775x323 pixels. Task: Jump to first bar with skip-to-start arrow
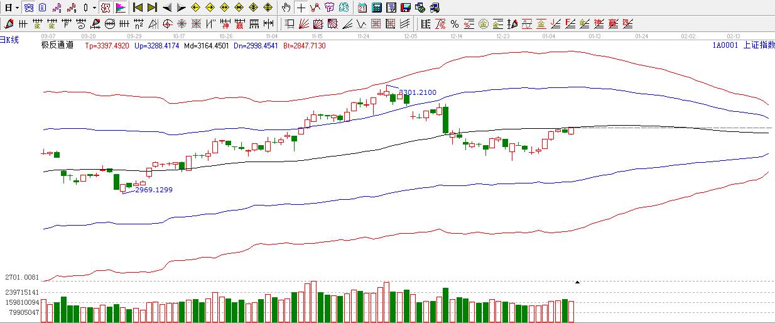tap(138, 8)
